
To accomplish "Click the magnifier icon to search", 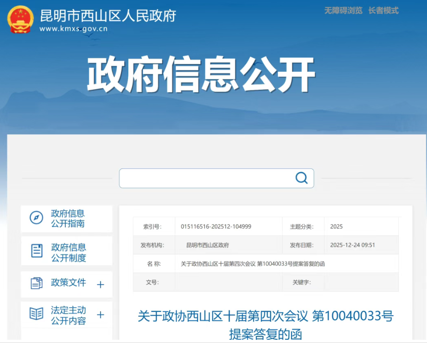I will pyautogui.click(x=302, y=178).
